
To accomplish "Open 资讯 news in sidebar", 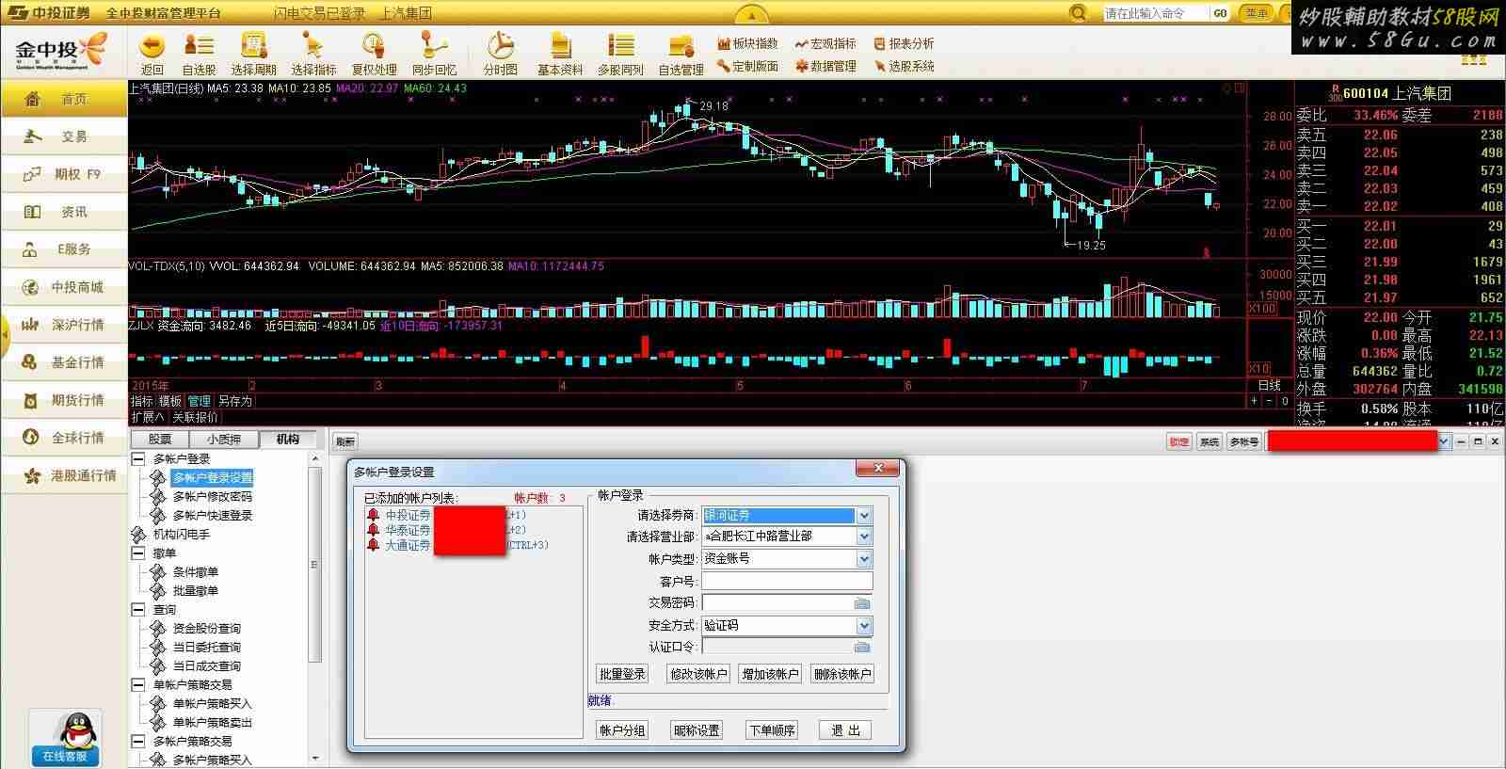I will coord(64,212).
